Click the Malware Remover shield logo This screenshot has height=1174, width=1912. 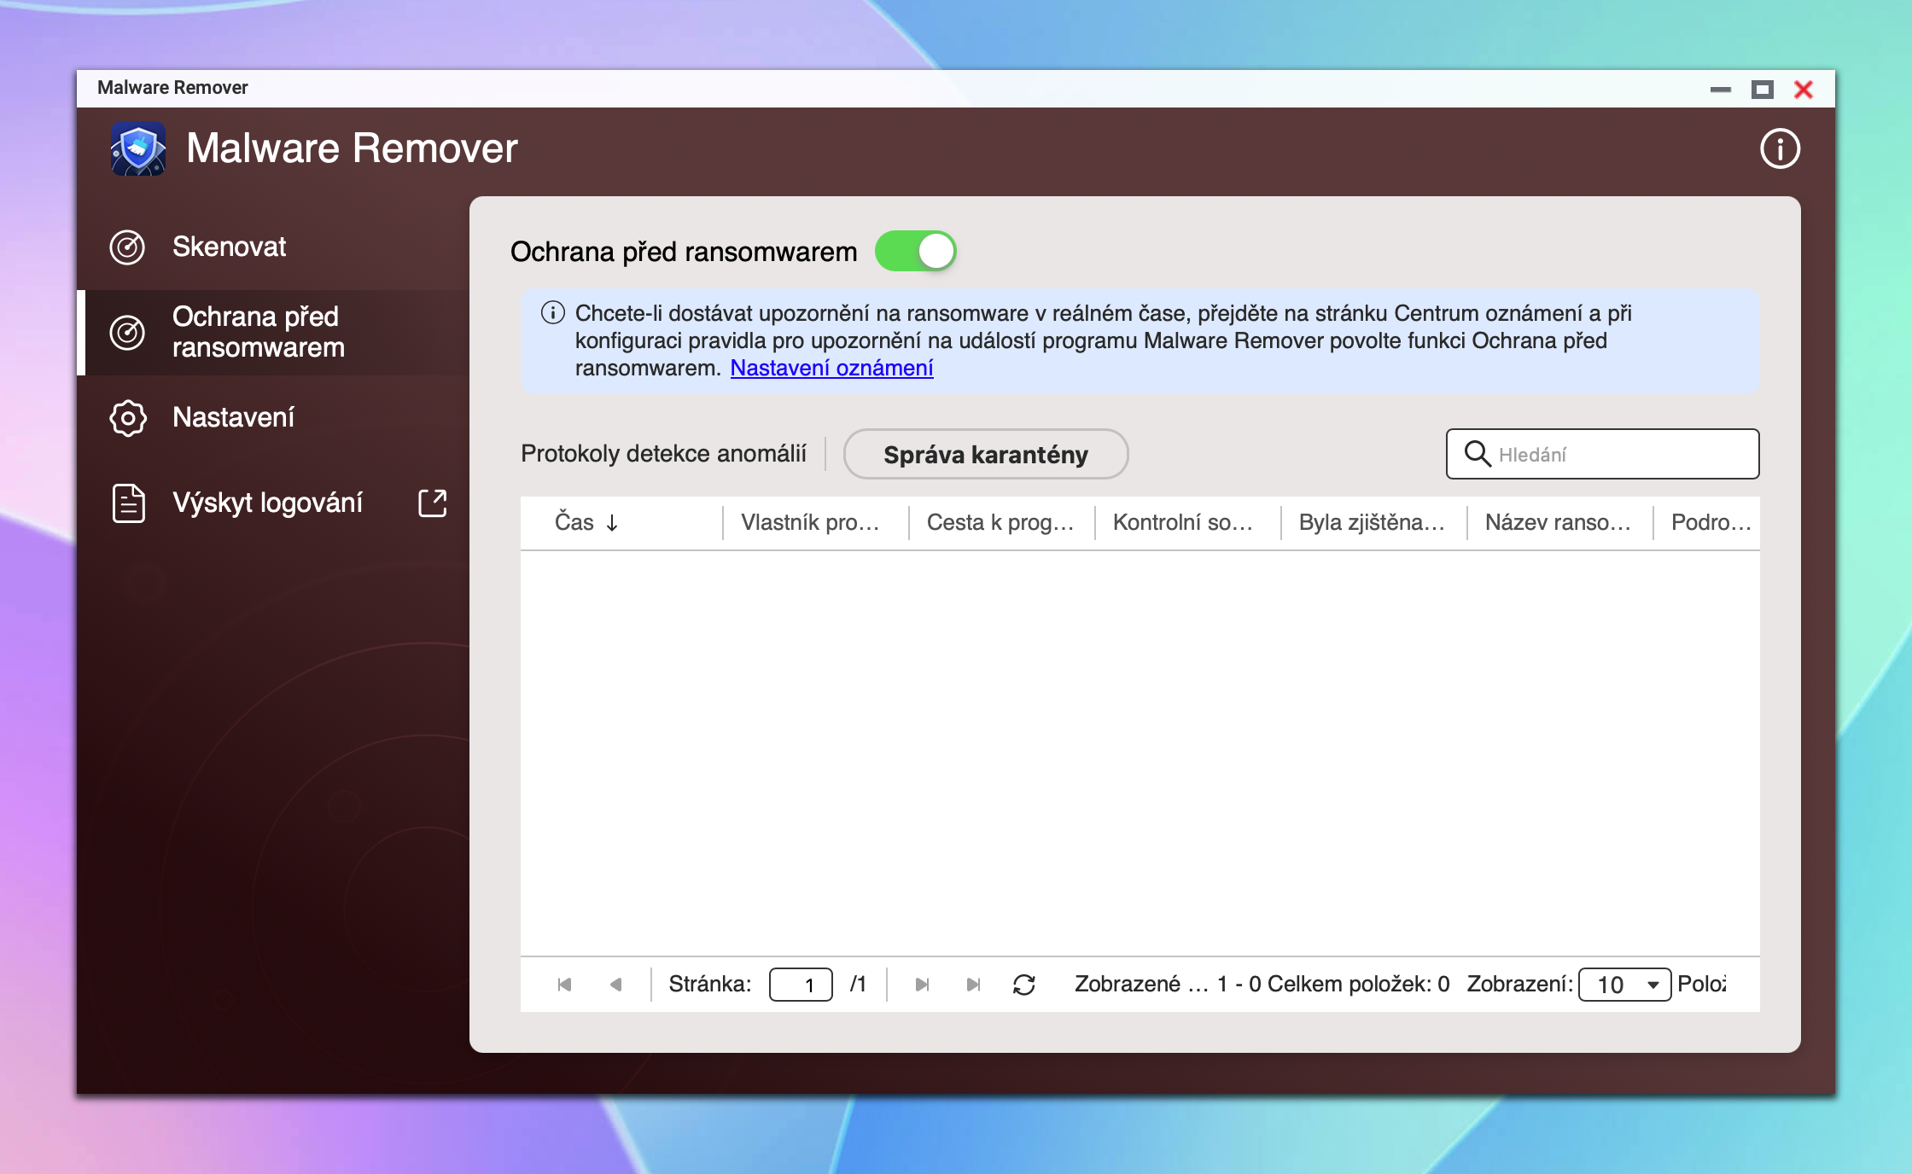(x=138, y=148)
